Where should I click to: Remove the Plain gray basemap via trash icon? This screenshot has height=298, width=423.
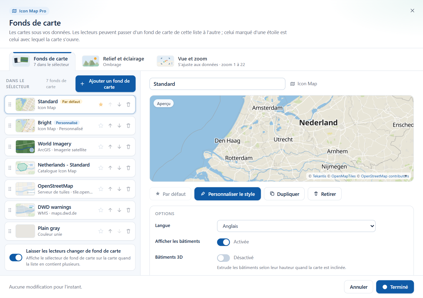pos(128,231)
